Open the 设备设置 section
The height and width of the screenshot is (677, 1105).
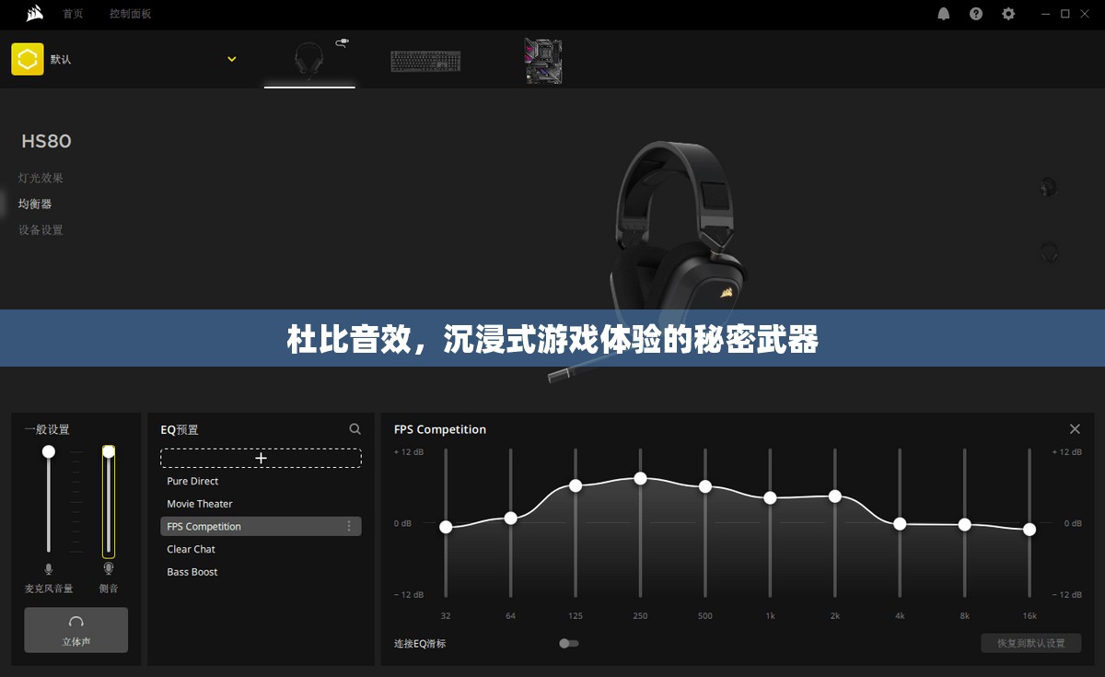41,229
